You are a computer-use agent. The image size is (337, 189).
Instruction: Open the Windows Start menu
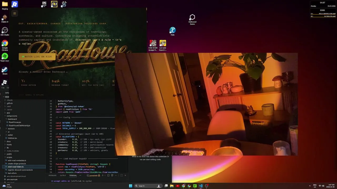click(x=131, y=186)
